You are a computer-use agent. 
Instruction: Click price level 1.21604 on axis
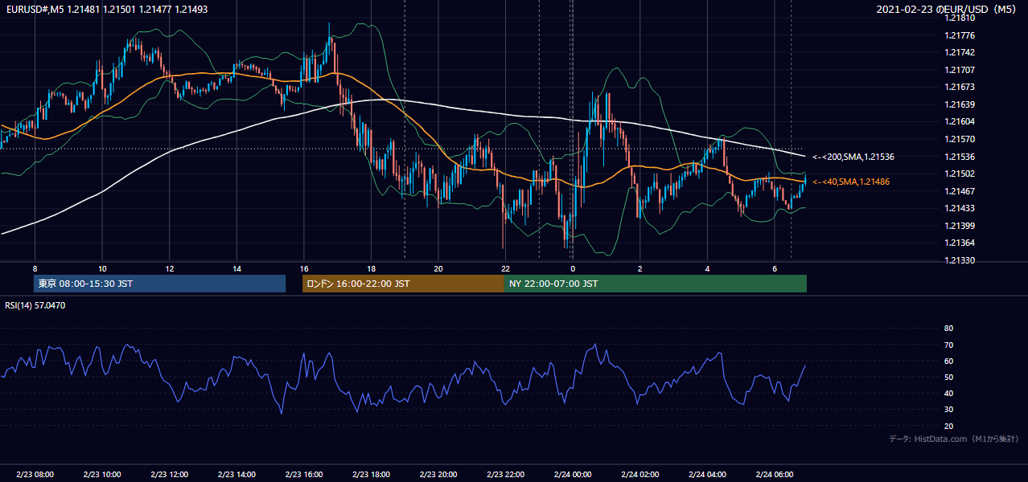959,121
